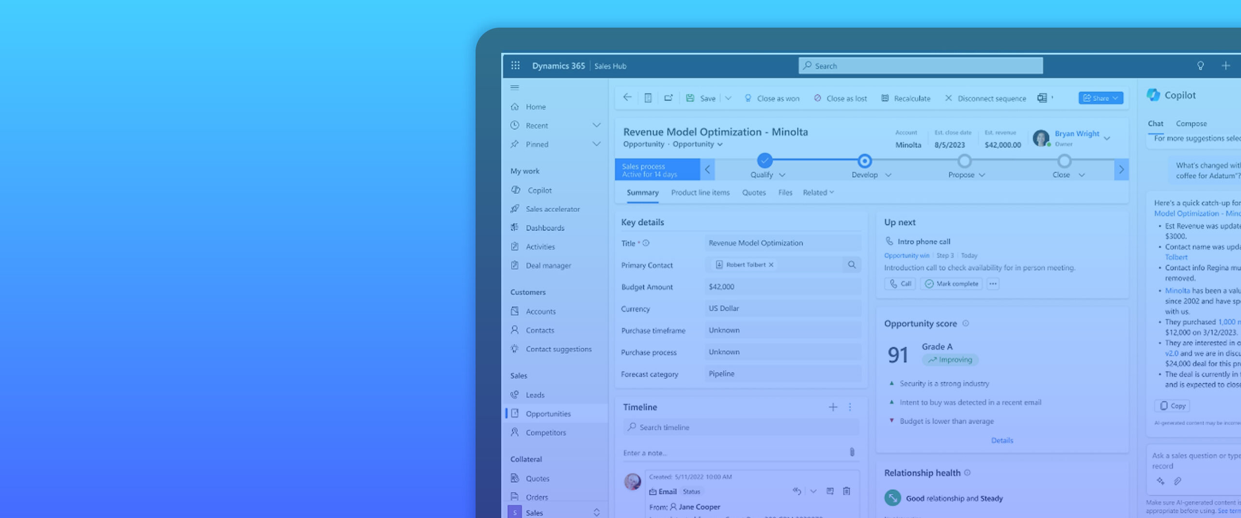Expand the Close stage chevron
Screen dimensions: 1241x518
(x=1082, y=175)
